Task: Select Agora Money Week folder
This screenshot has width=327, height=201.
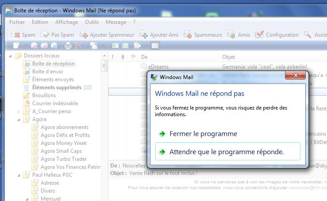Action: coord(60,143)
